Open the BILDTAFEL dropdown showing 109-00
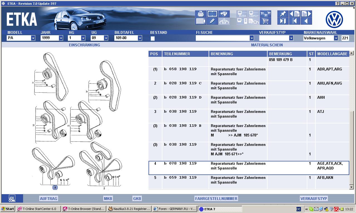Viewport: 356px width, 213px height. [x=140, y=38]
